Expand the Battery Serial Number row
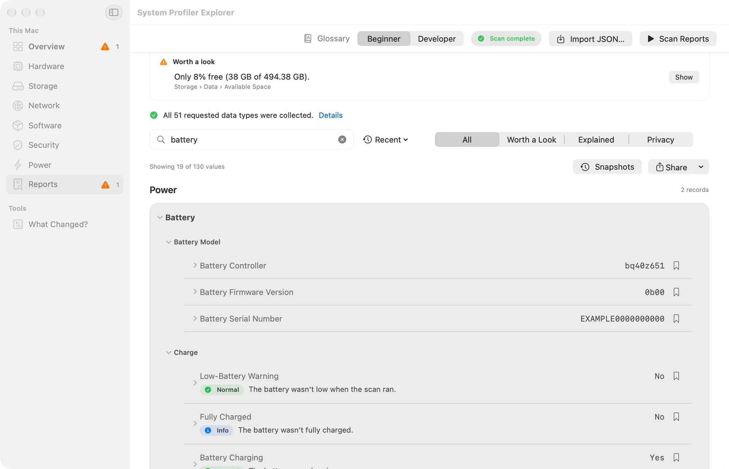This screenshot has height=469, width=729. (x=195, y=319)
